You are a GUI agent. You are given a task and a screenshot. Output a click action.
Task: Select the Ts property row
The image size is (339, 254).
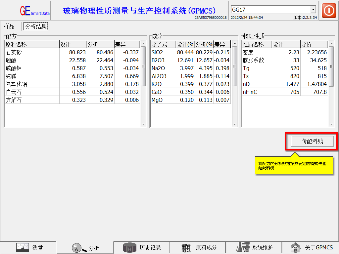tap(285, 76)
